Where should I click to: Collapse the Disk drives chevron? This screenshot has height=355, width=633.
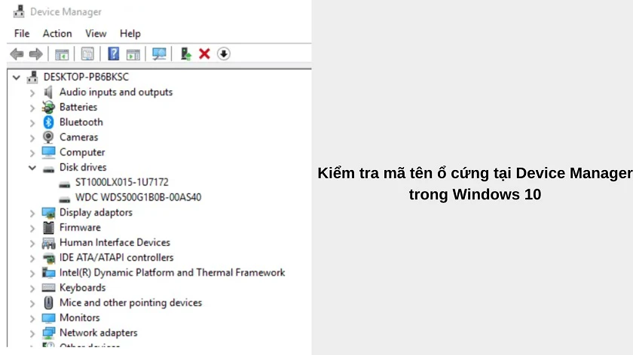32,168
